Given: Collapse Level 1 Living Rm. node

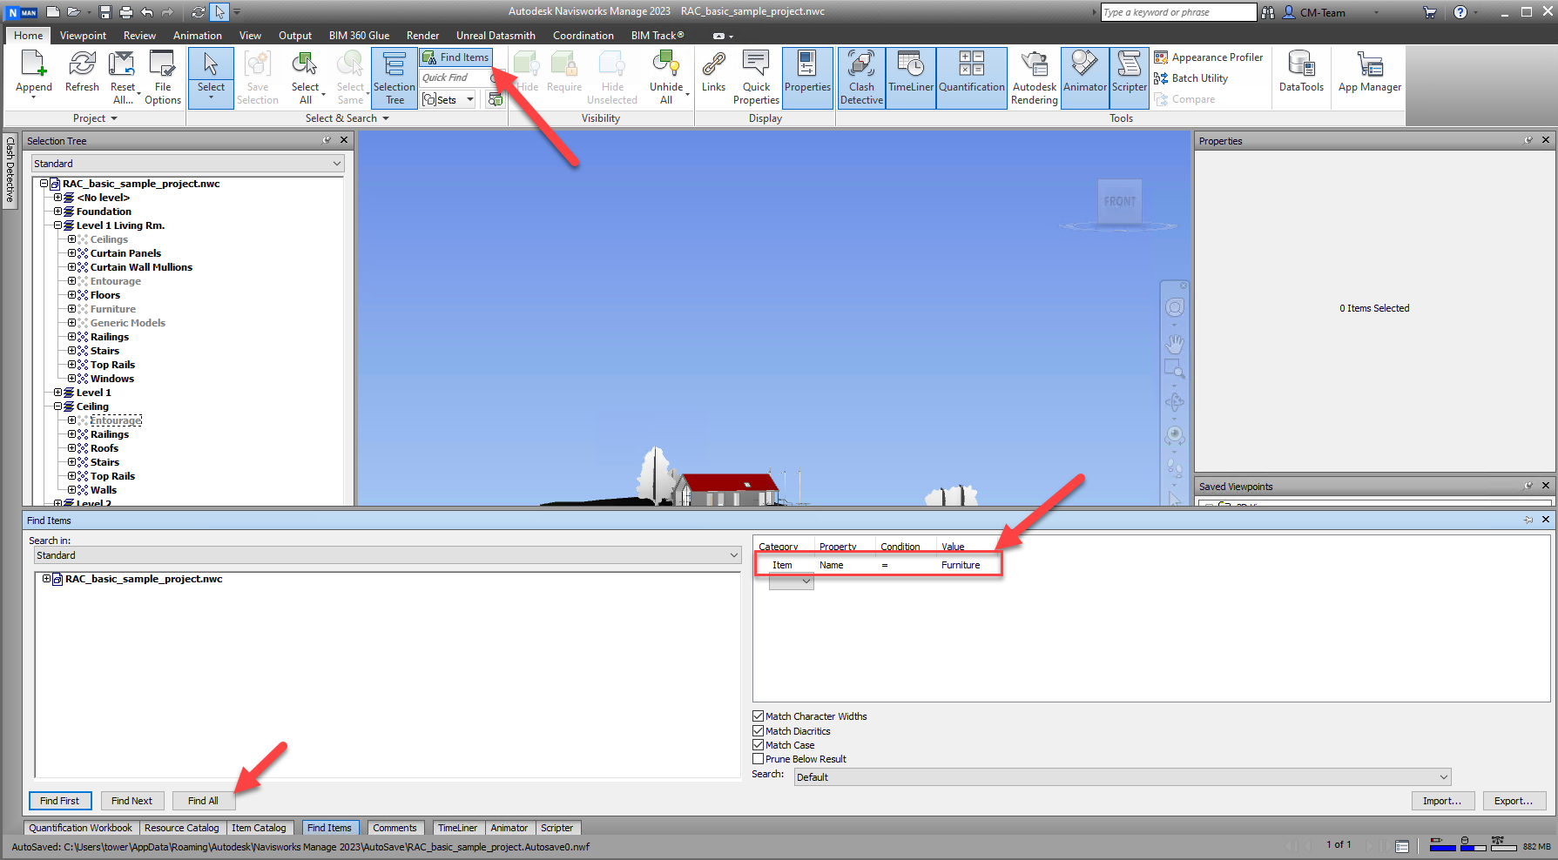Looking at the screenshot, I should tap(58, 225).
